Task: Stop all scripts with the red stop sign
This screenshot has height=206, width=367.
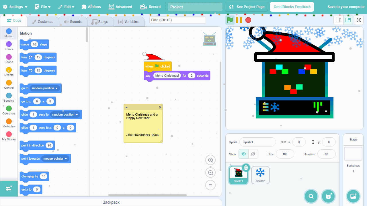Action: coord(248,20)
